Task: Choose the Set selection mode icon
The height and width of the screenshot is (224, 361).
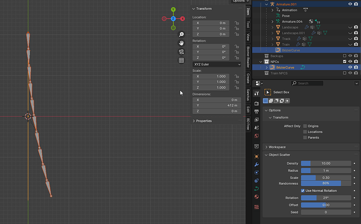Action: click(265, 101)
